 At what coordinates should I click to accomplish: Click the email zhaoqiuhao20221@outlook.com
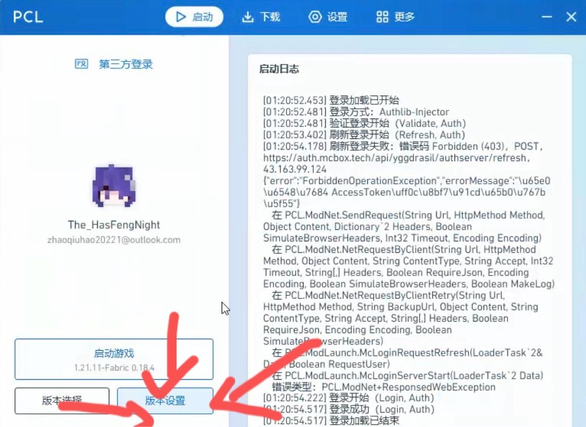(x=114, y=240)
